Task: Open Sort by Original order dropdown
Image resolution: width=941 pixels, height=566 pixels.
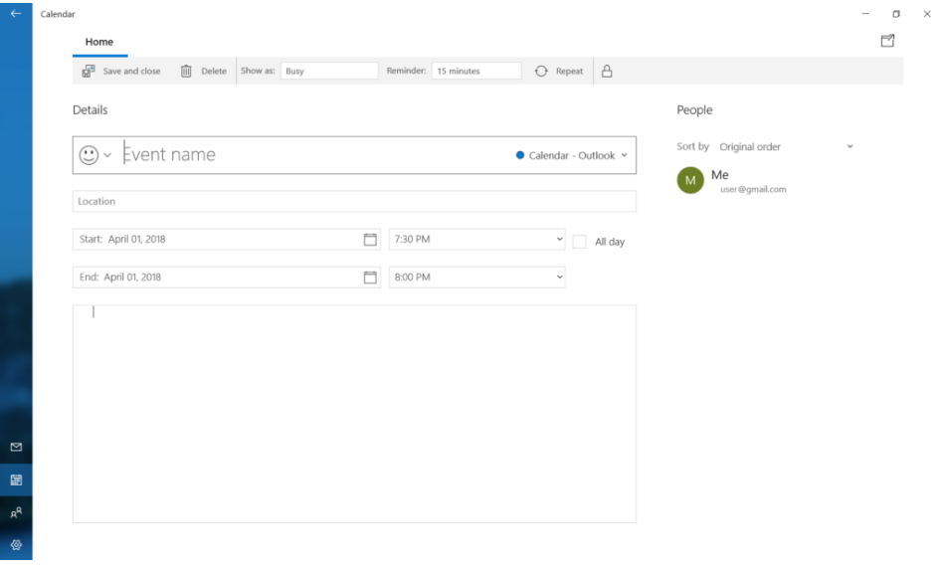Action: tap(786, 147)
